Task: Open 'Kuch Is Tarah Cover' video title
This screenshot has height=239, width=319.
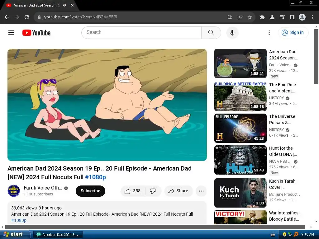Action: 282,184
